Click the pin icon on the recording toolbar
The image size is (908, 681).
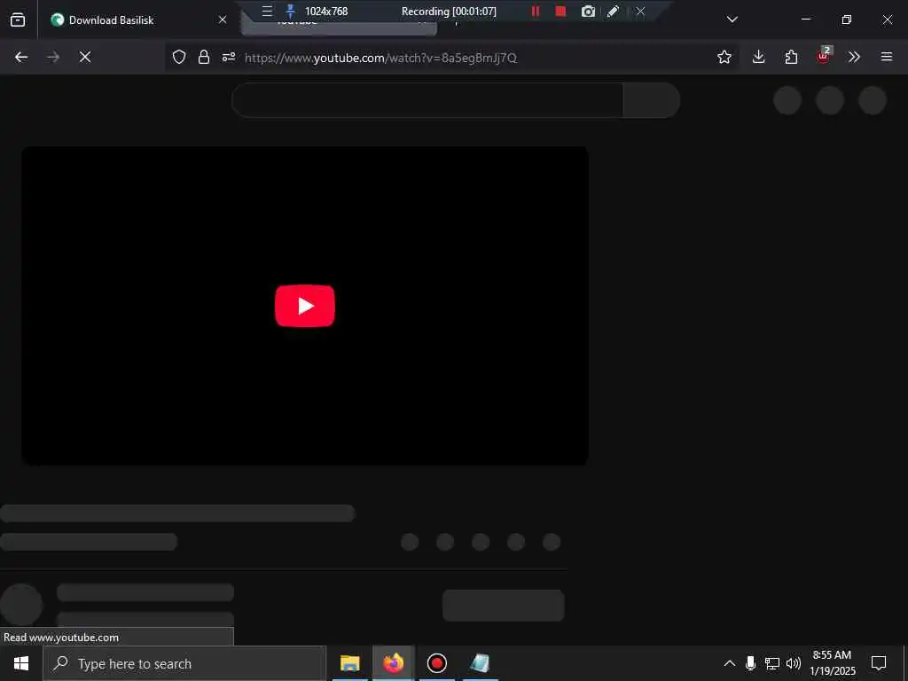[x=291, y=11]
